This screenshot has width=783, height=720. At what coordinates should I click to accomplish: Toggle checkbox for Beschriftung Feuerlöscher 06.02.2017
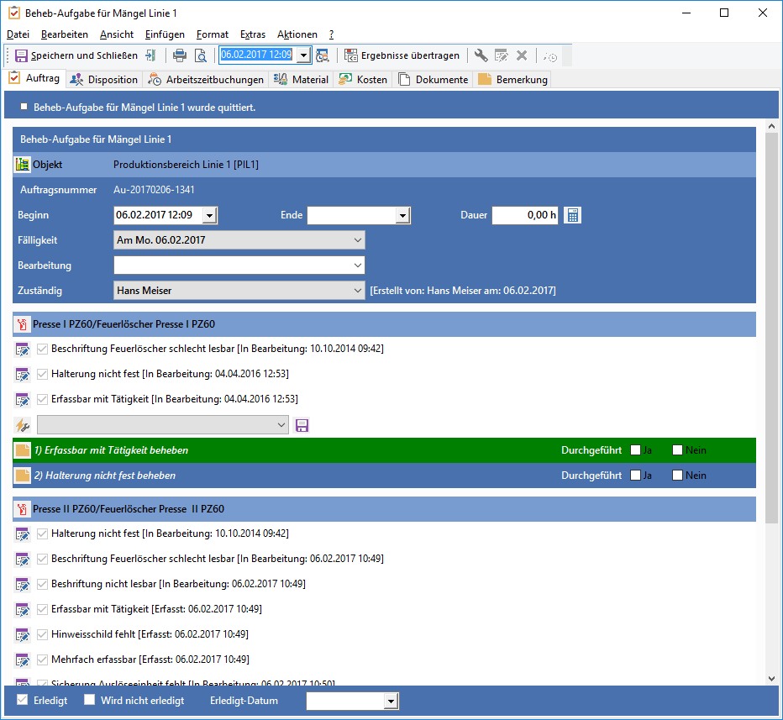(43, 559)
